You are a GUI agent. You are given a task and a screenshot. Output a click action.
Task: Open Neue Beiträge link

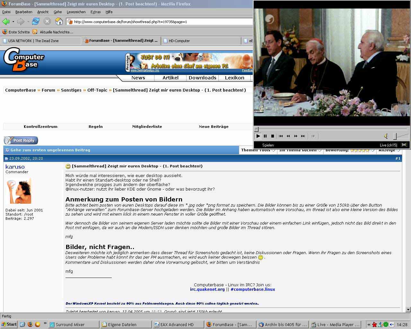click(214, 127)
